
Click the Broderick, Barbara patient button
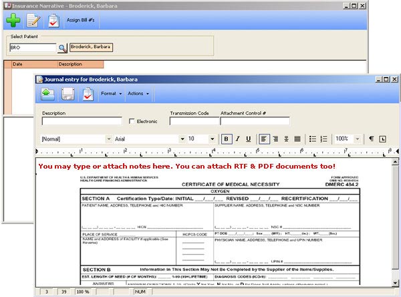point(90,47)
